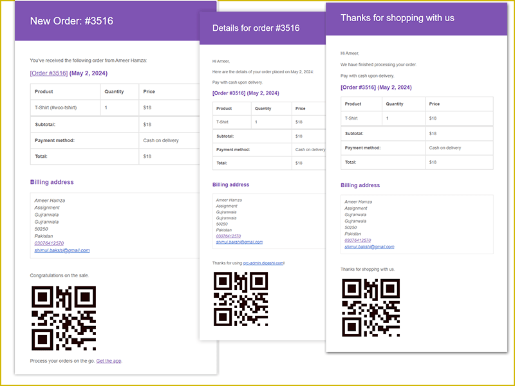This screenshot has width=515, height=386.
Task: Click the QR code in the Thanks for shopping email
Action: [x=371, y=308]
